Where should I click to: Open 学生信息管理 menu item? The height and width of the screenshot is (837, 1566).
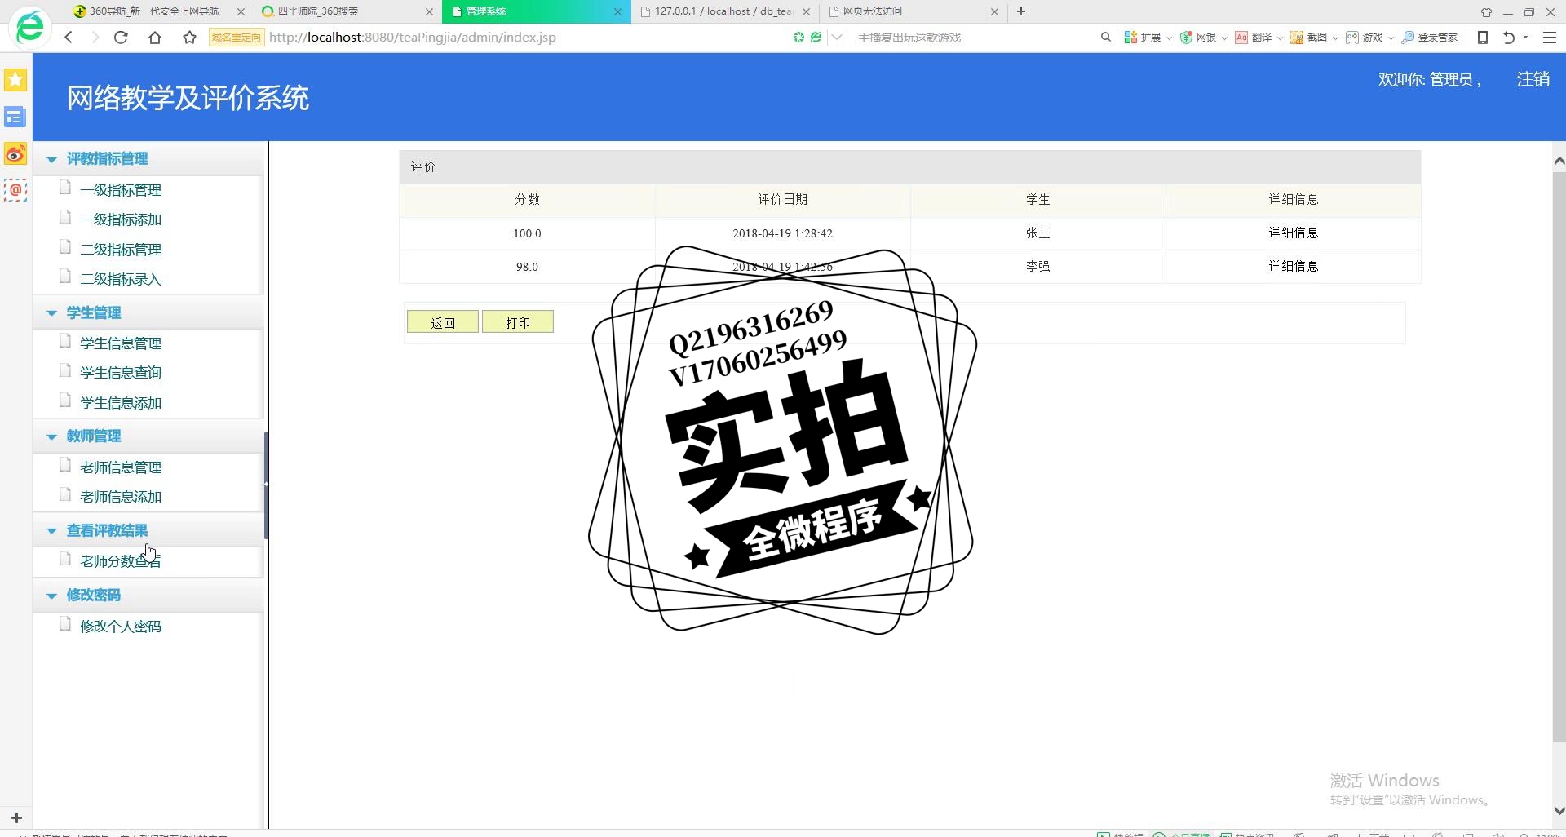(121, 343)
